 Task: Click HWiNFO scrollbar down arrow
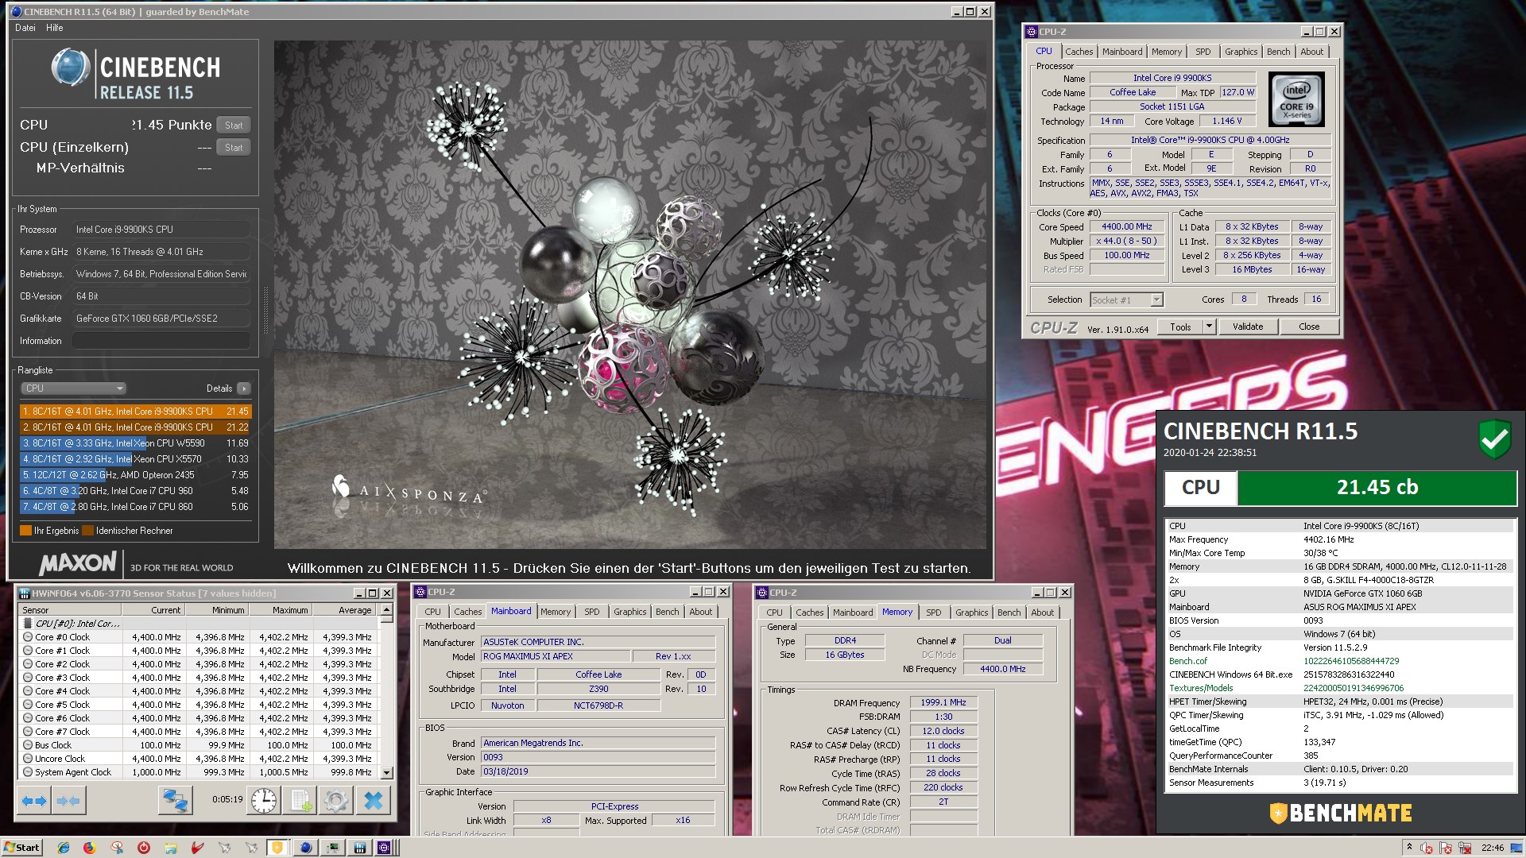pos(387,772)
